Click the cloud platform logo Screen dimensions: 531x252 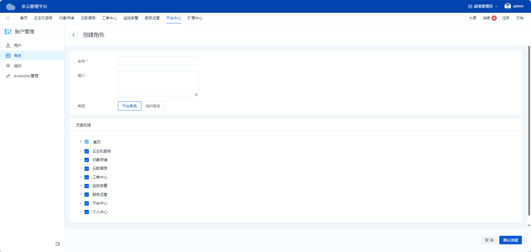[x=11, y=7]
